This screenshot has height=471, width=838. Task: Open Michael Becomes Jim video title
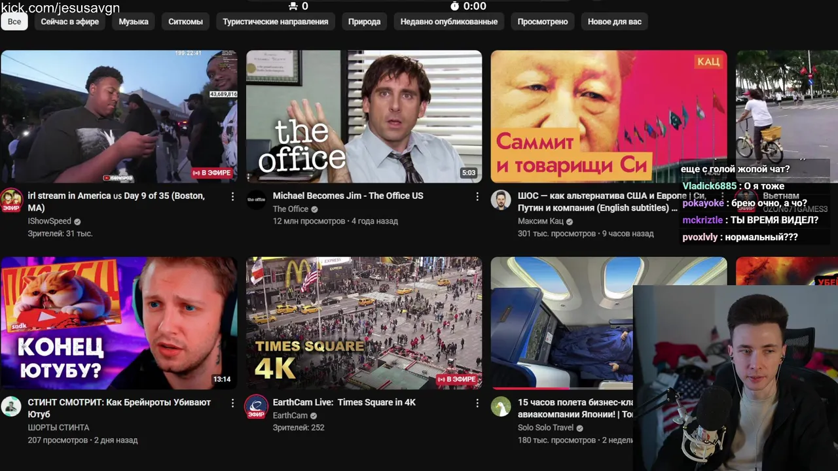(348, 196)
